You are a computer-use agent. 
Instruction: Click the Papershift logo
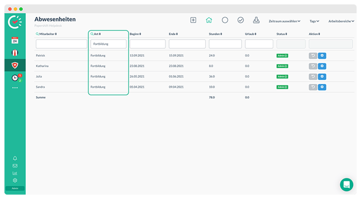(x=15, y=22)
